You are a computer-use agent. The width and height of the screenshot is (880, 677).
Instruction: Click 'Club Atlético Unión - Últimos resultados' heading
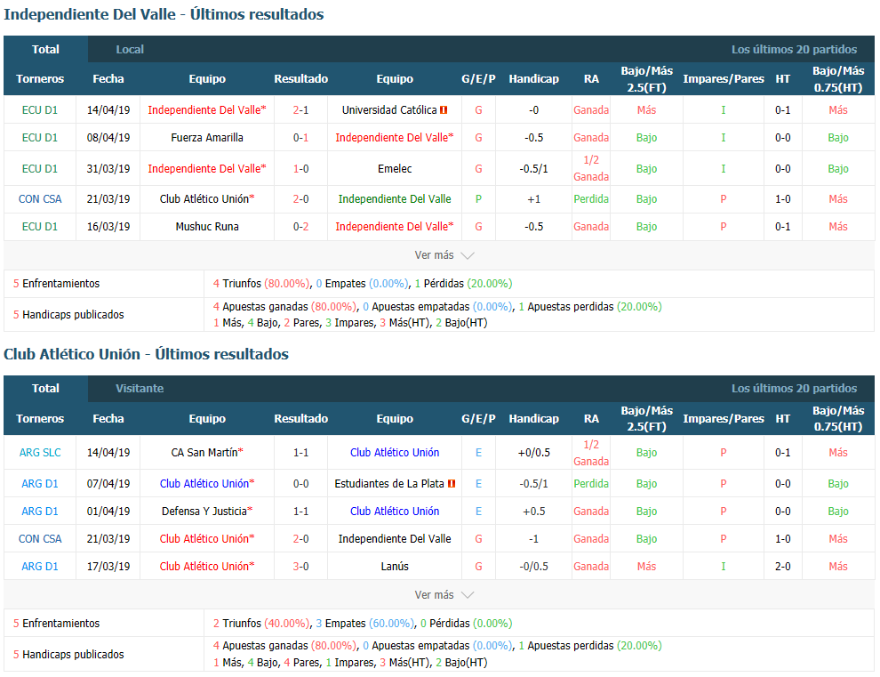pos(146,354)
